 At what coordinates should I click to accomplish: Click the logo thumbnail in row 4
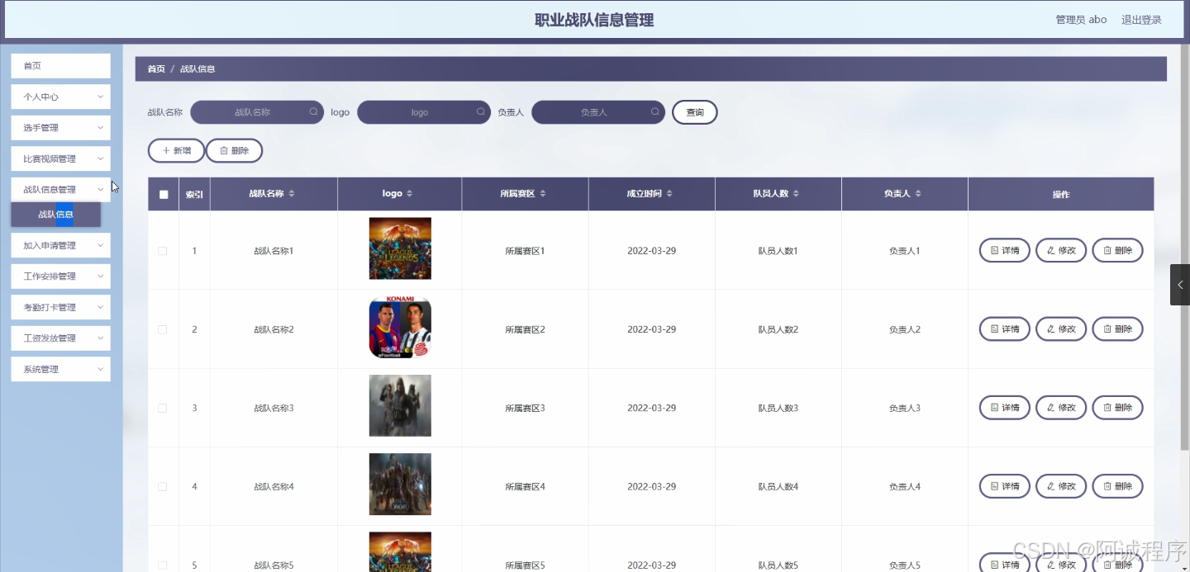point(400,485)
